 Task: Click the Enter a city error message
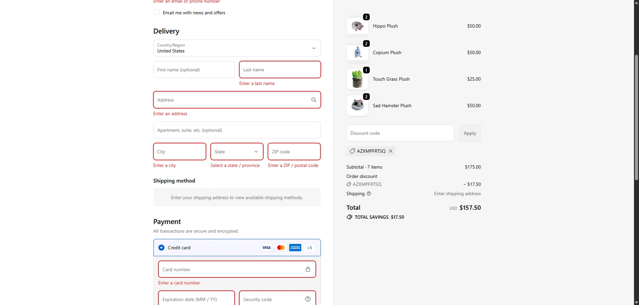click(164, 165)
